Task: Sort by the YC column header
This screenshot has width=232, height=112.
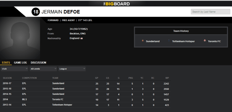Action: [142, 78]
